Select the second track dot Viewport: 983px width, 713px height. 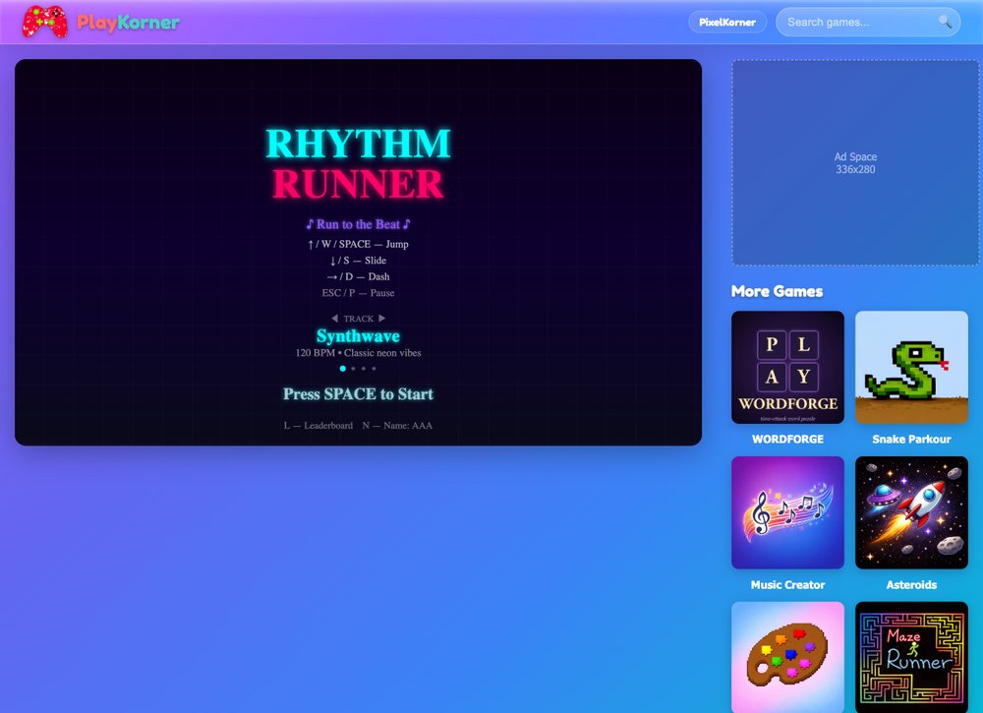tap(353, 369)
